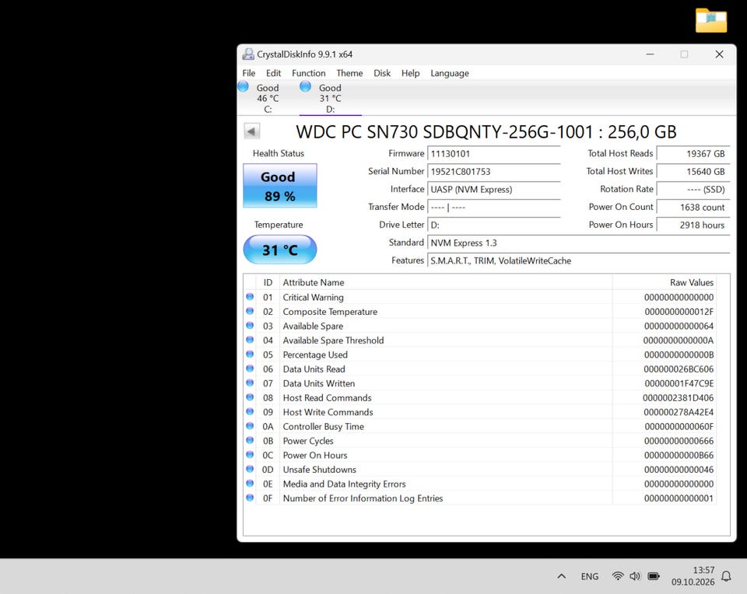Show hidden icons with the tray chevron
The image size is (747, 594).
562,576
